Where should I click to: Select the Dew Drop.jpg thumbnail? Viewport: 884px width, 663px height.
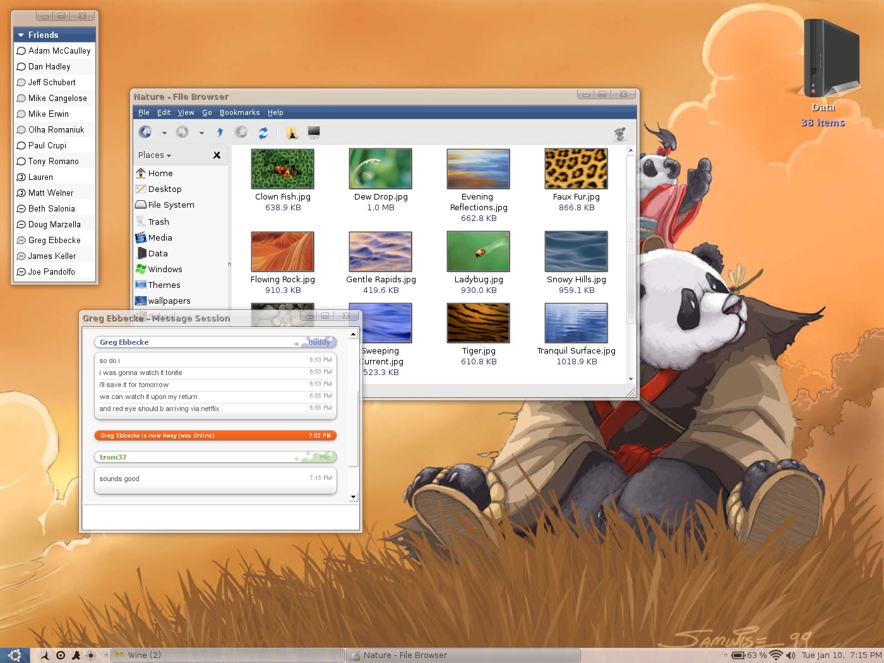pos(380,169)
